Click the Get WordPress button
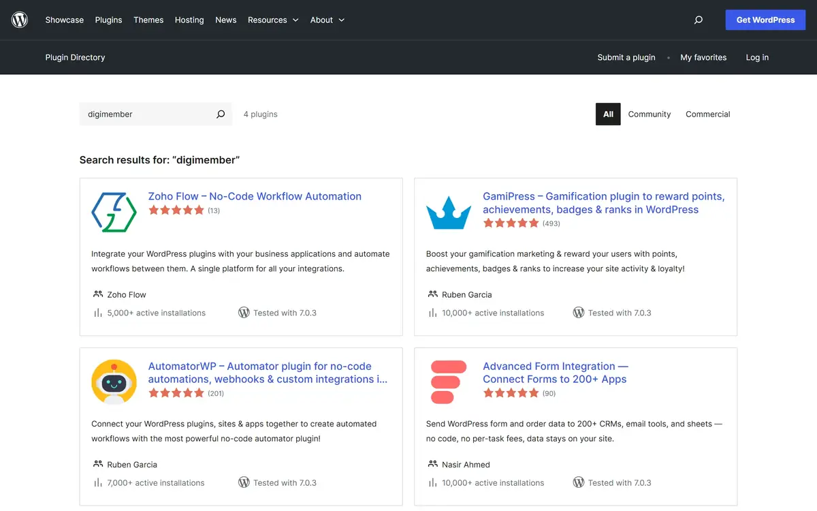 click(x=766, y=20)
